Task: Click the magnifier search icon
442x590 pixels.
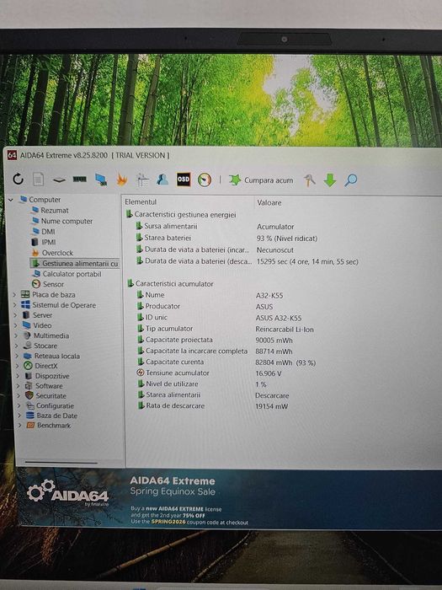Action: tap(351, 180)
